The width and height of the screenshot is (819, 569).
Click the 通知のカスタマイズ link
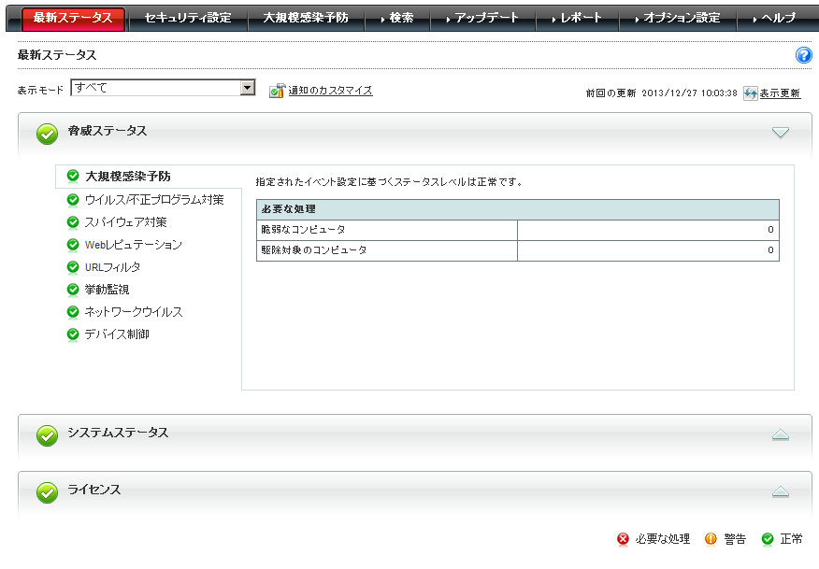click(x=330, y=91)
